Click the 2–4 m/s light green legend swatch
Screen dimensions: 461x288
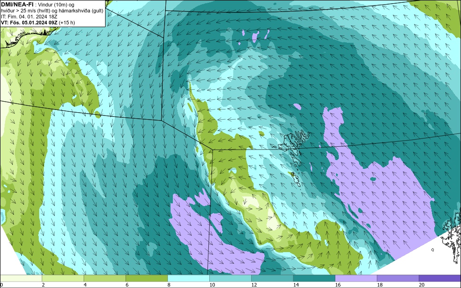pyautogui.click(x=63, y=278)
